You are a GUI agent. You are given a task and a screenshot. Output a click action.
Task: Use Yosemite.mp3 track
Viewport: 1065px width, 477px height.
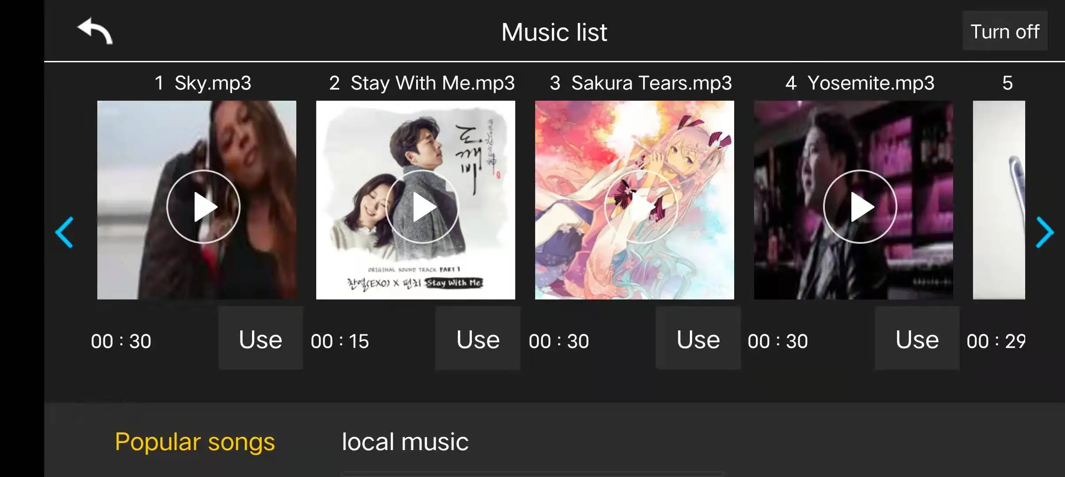[917, 339]
